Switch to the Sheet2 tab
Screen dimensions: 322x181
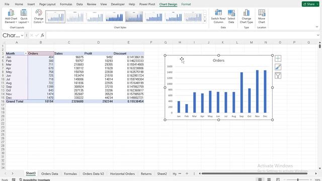click(x=162, y=173)
